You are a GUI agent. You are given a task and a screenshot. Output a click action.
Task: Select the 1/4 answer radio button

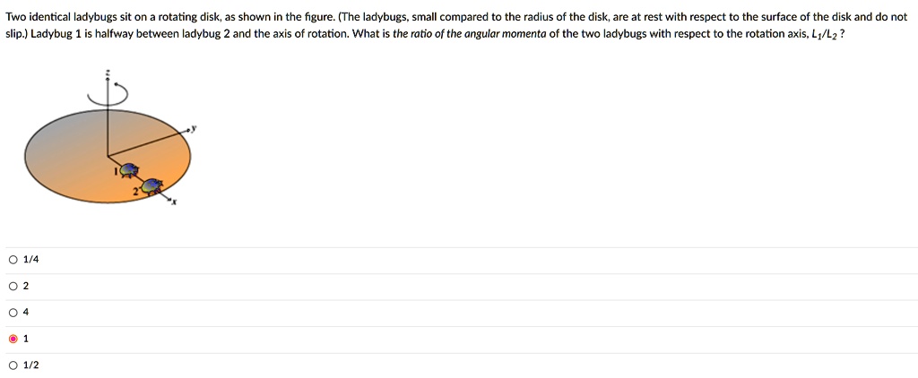tap(13, 260)
